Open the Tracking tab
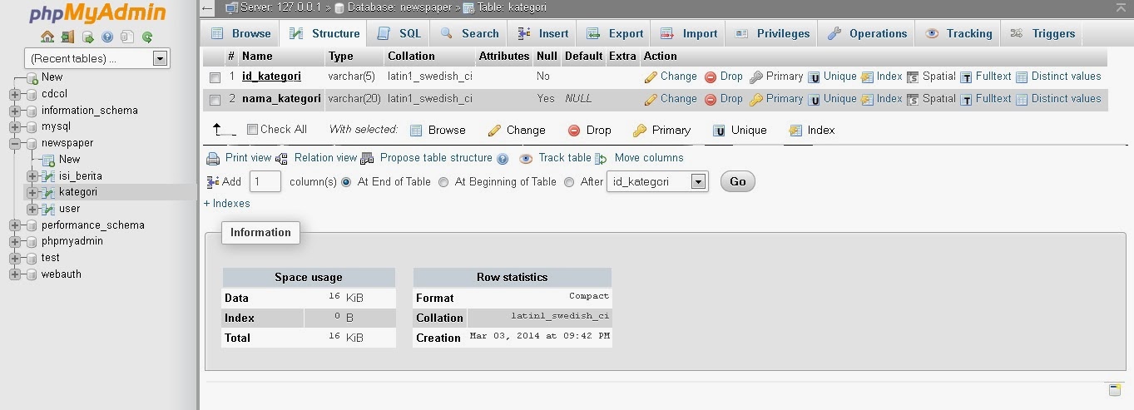 pyautogui.click(x=958, y=34)
